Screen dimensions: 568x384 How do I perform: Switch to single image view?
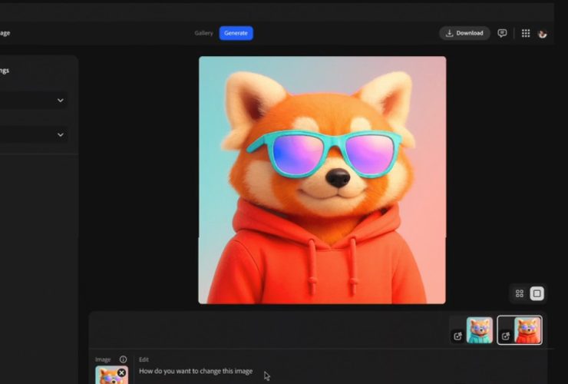pyautogui.click(x=537, y=293)
